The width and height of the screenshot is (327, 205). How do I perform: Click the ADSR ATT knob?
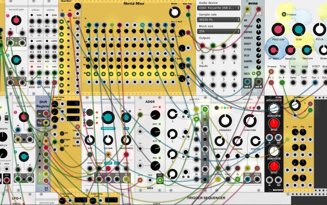point(155,115)
